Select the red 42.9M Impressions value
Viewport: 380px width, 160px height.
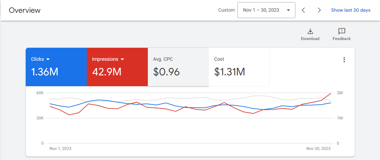coord(107,72)
